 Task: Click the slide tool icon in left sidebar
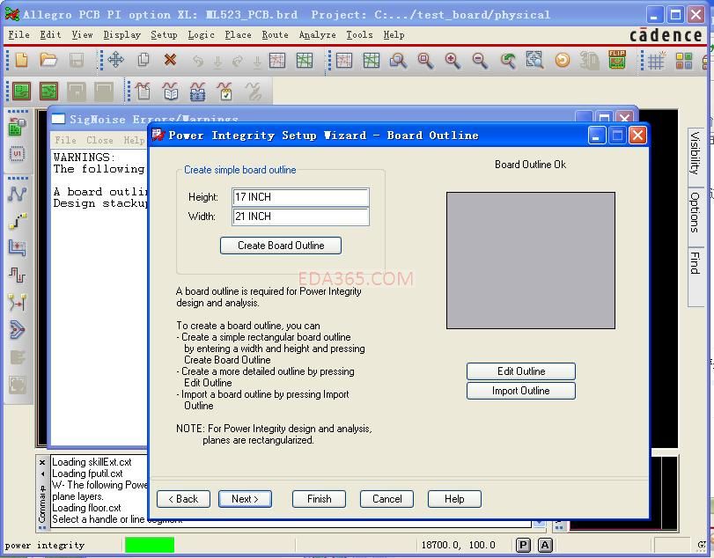[x=18, y=248]
